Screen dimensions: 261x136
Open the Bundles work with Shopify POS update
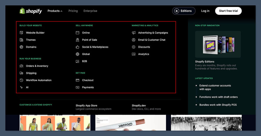click(218, 105)
